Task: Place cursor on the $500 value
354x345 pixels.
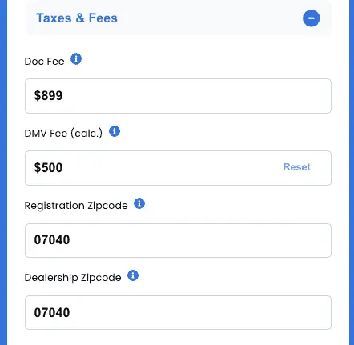Action: (x=48, y=167)
